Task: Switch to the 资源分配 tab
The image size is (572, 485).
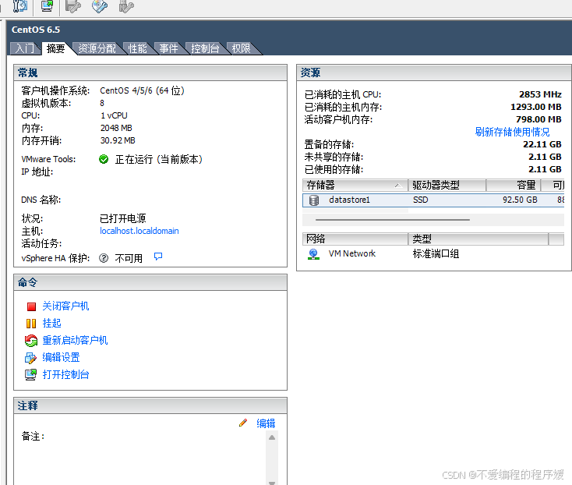Action: click(x=97, y=48)
